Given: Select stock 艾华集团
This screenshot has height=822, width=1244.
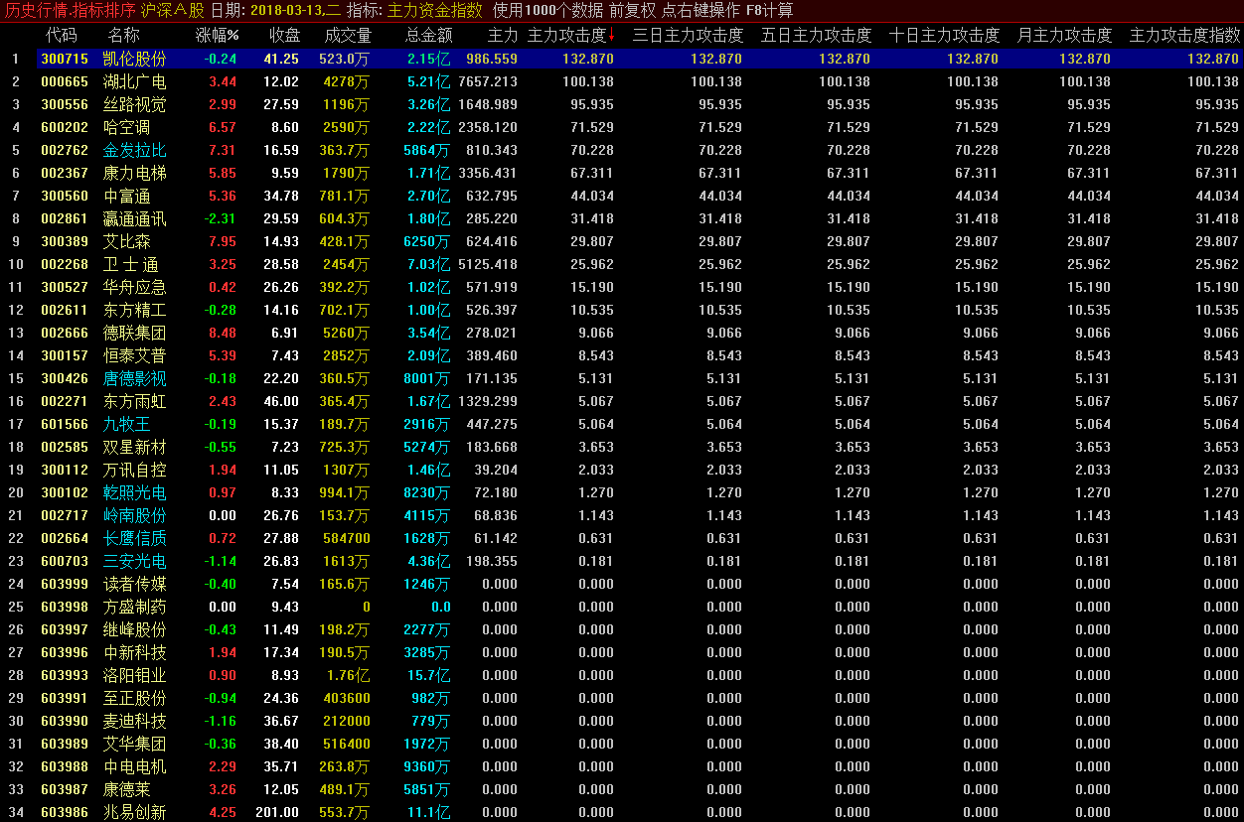Looking at the screenshot, I should pos(135,744).
